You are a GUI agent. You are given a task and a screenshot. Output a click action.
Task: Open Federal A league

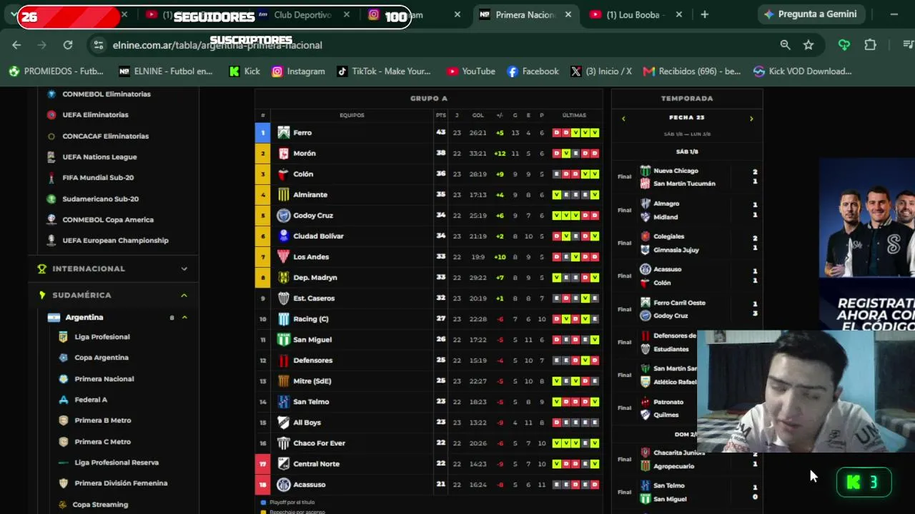tap(91, 400)
